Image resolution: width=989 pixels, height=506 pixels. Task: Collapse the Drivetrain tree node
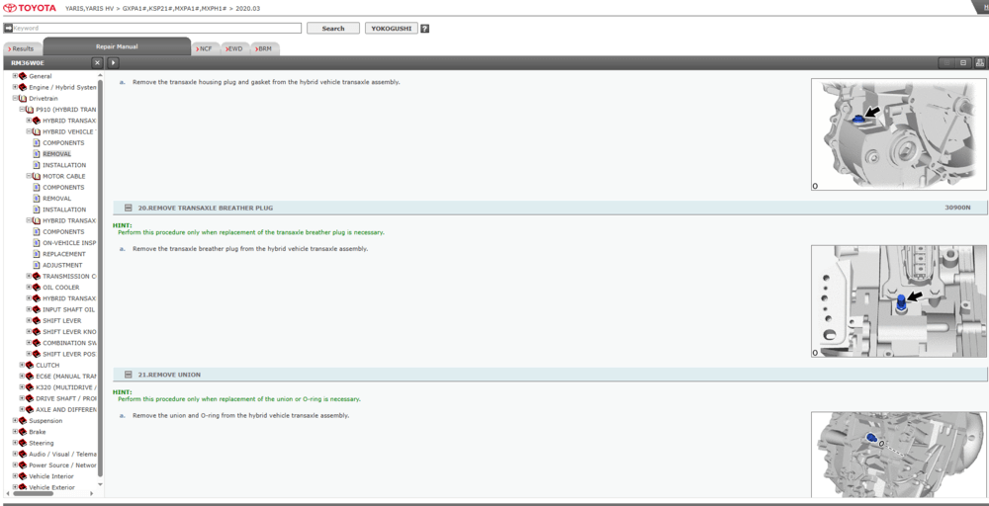[x=15, y=99]
